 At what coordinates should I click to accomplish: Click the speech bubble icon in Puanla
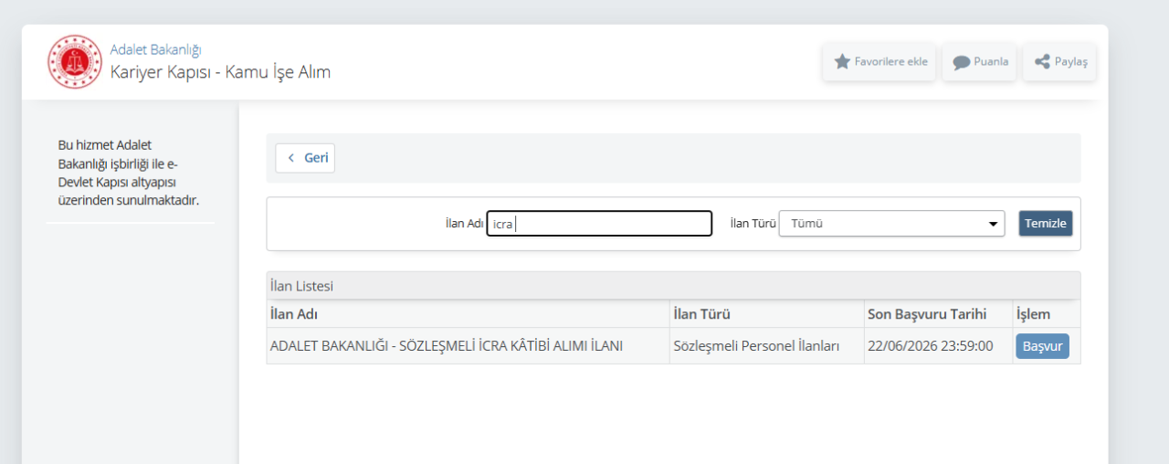pos(961,62)
